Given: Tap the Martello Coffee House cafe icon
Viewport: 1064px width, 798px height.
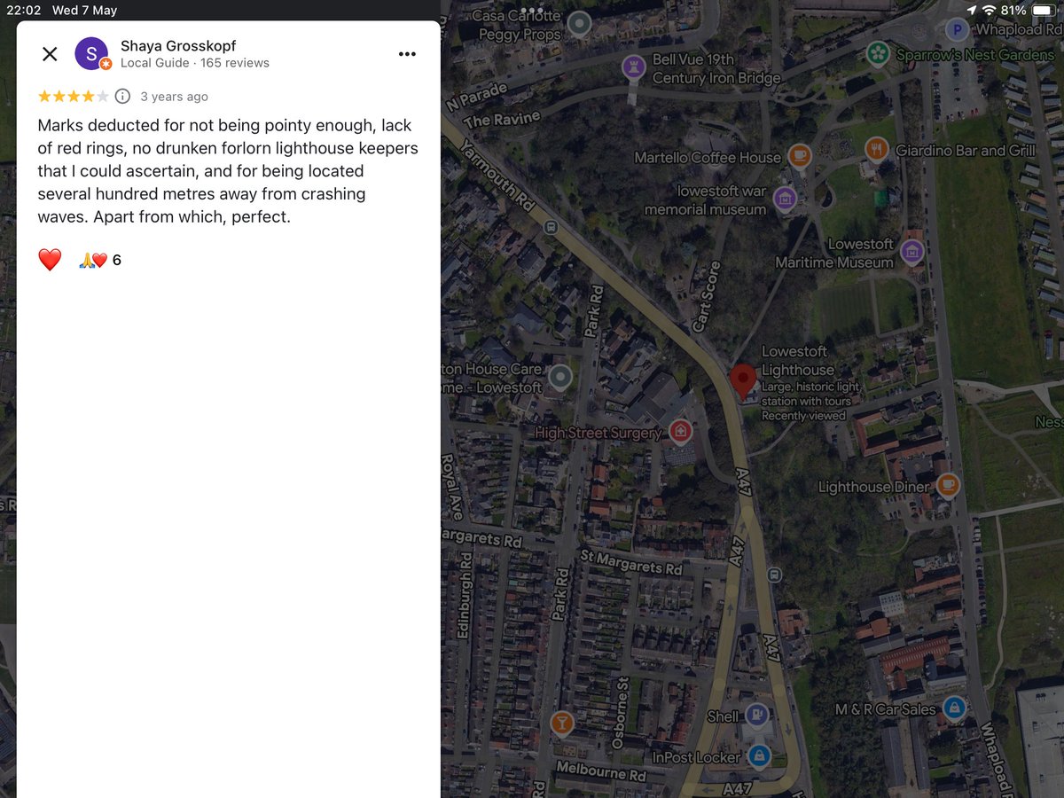Looking at the screenshot, I should 800,156.
